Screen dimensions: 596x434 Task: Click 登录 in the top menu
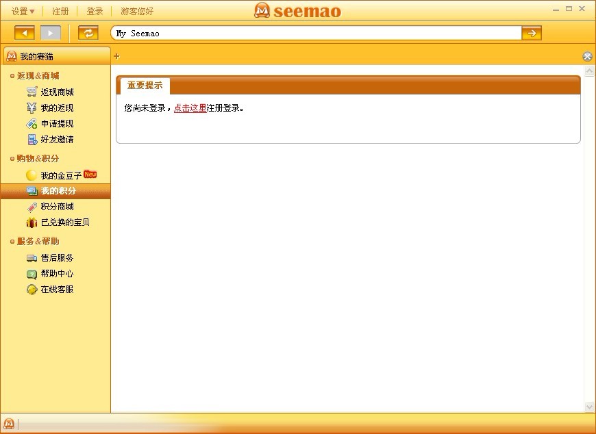(95, 12)
